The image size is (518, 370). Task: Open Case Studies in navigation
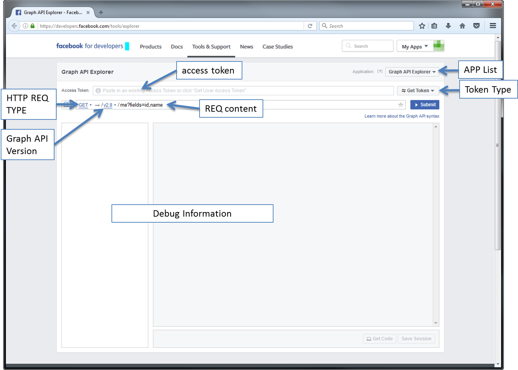click(x=278, y=47)
